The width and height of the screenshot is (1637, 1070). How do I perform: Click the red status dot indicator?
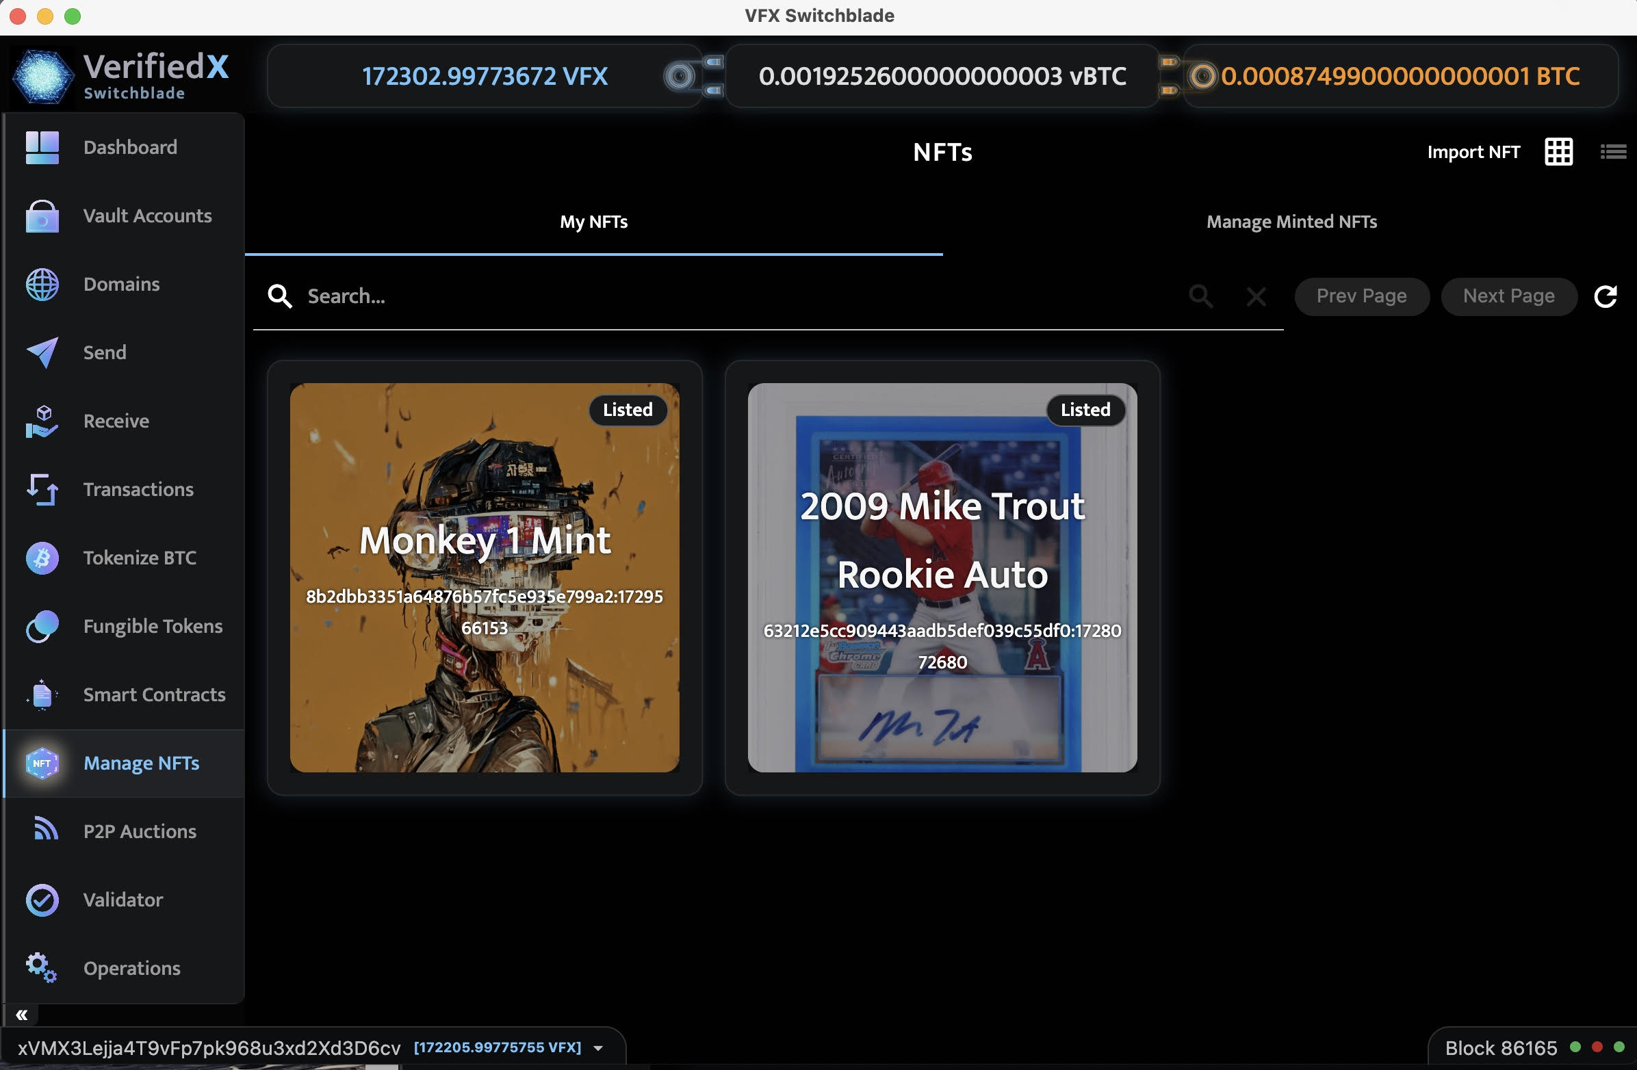(x=1597, y=1047)
